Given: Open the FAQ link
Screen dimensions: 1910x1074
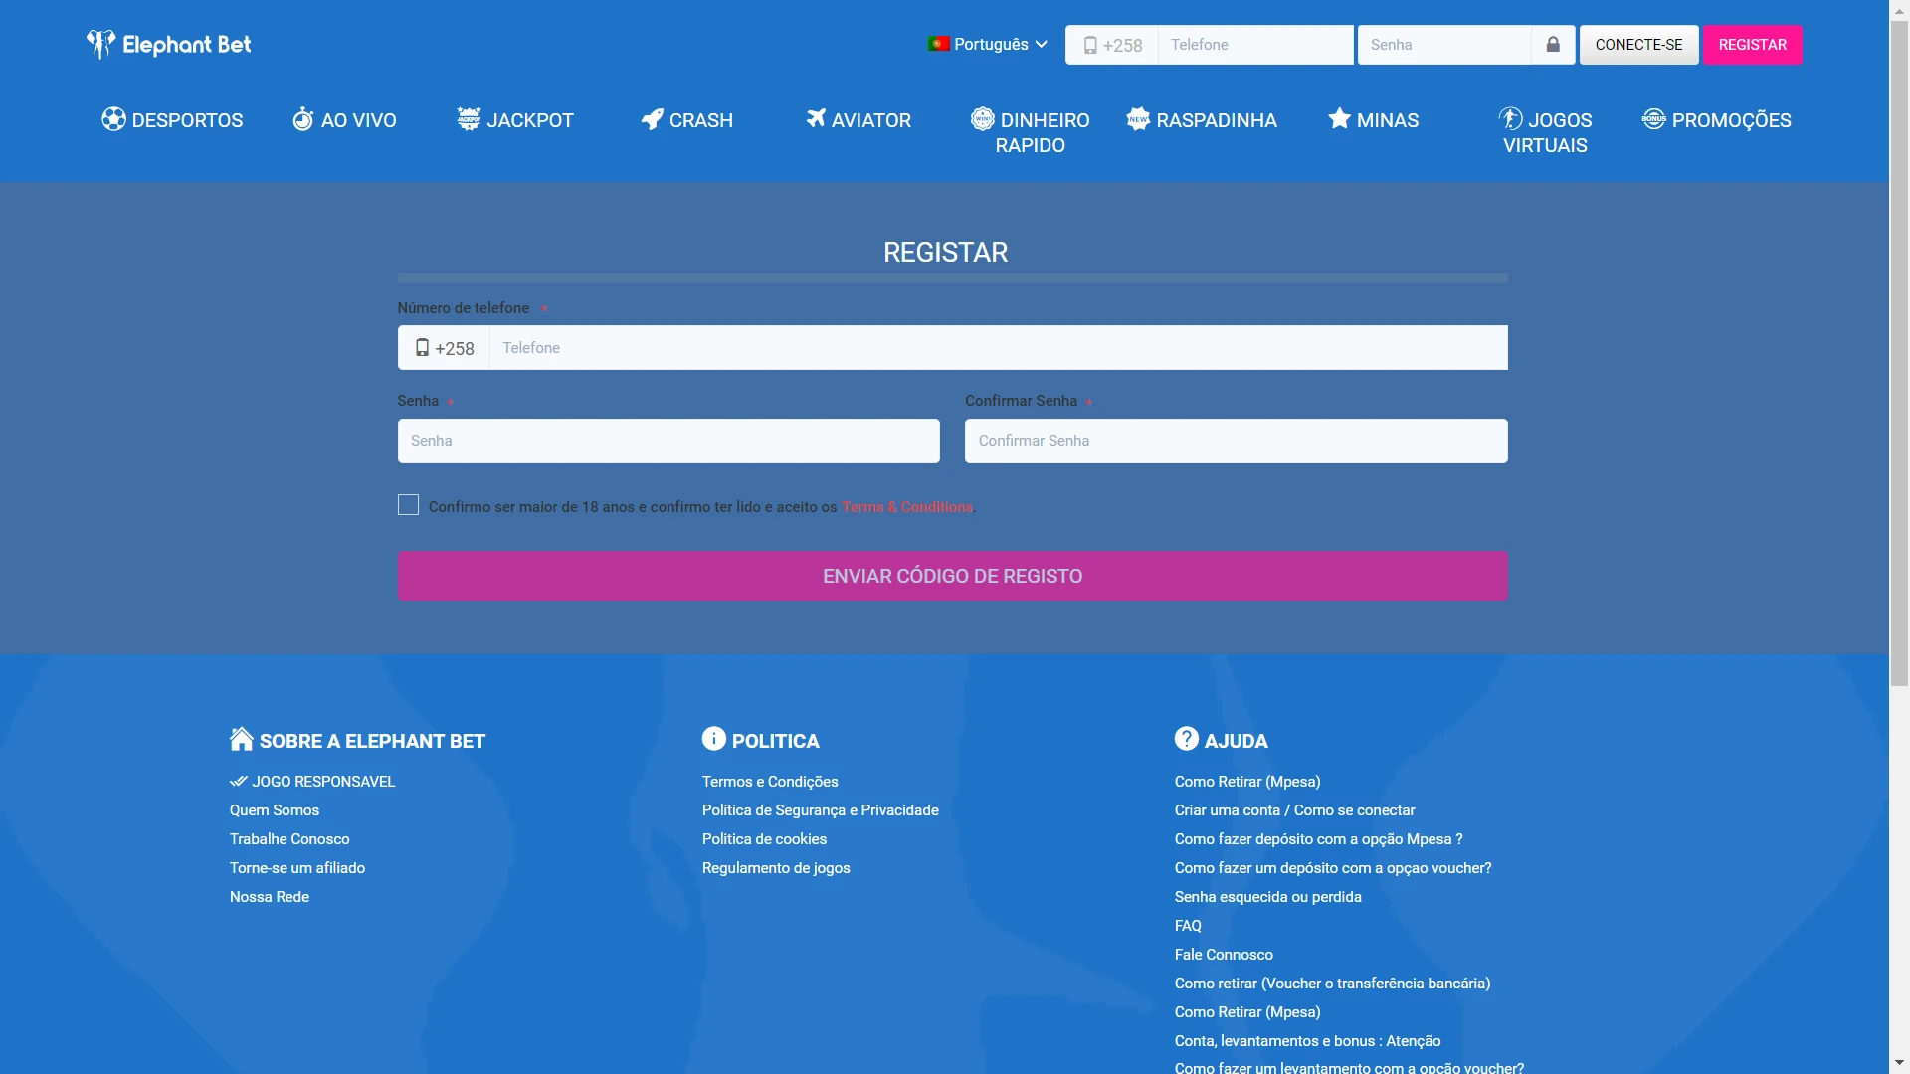Looking at the screenshot, I should (x=1188, y=926).
